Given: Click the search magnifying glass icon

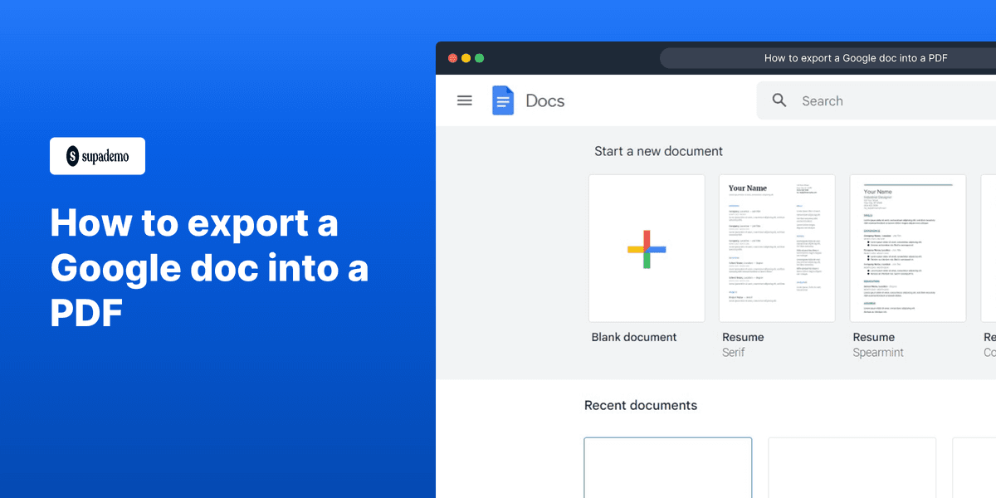Looking at the screenshot, I should 779,100.
